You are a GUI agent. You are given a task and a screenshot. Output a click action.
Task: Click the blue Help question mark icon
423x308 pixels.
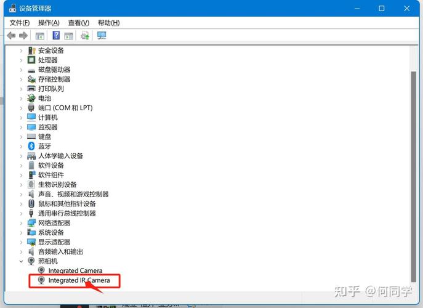tap(56, 35)
